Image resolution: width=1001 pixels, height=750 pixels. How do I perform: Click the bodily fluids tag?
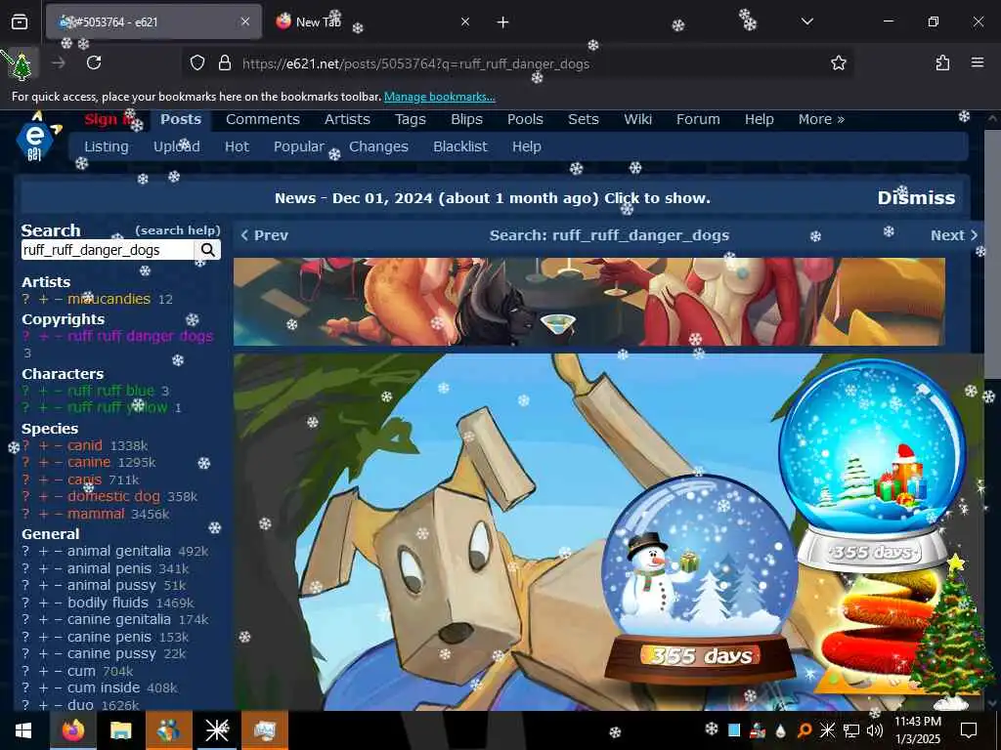108,602
